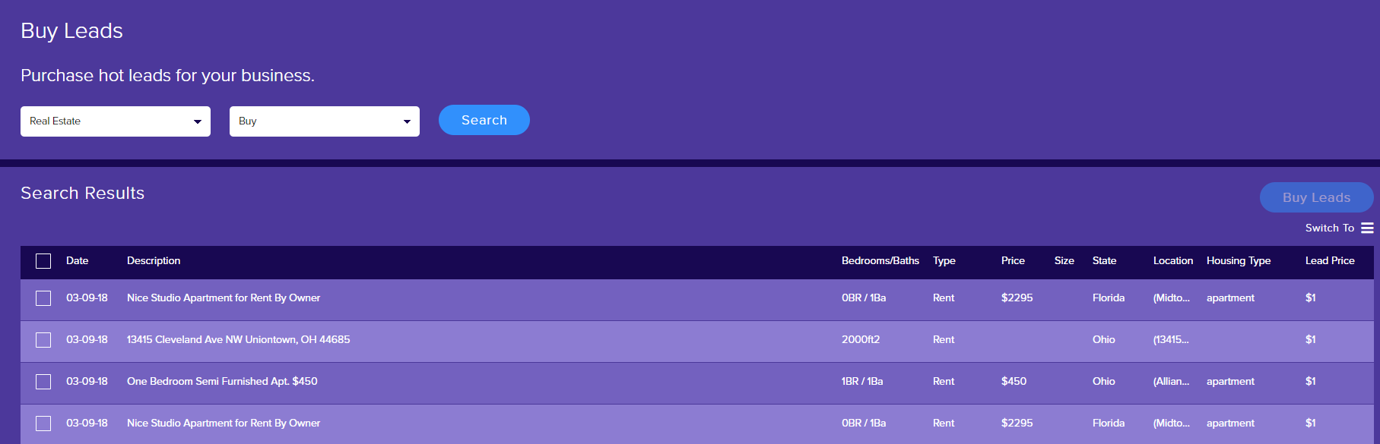This screenshot has width=1380, height=444.
Task: Sort by the Description column header
Action: tap(154, 260)
